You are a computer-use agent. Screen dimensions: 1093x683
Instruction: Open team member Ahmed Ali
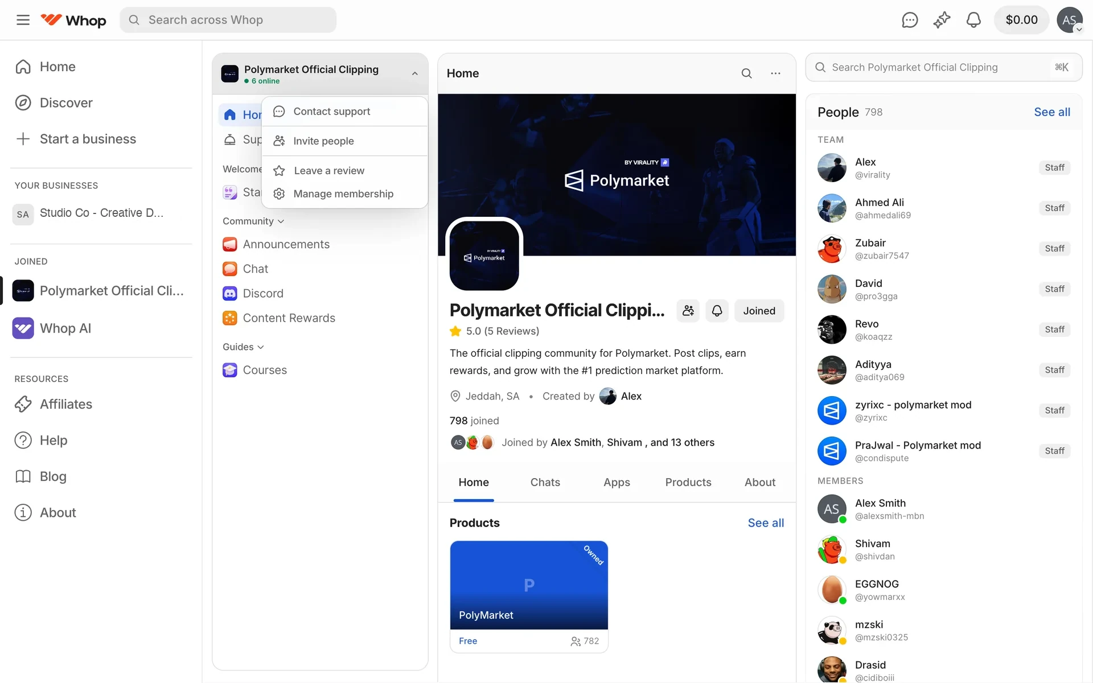[944, 208]
